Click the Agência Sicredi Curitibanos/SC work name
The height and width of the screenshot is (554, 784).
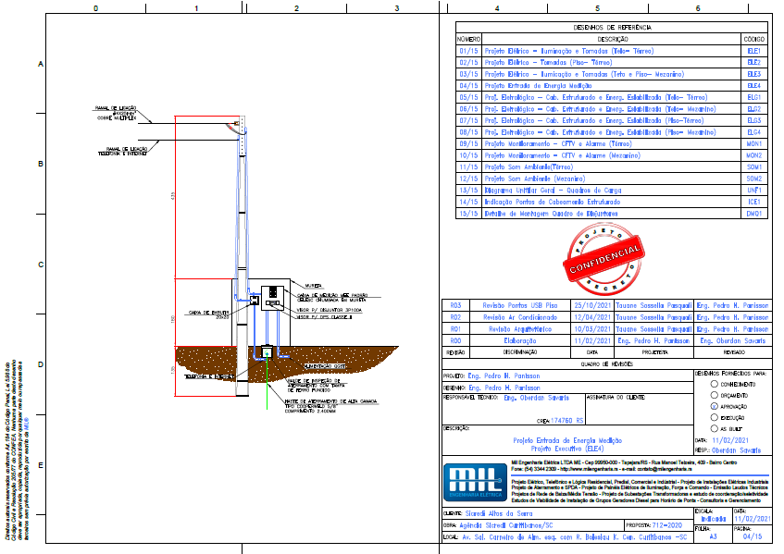click(x=506, y=525)
